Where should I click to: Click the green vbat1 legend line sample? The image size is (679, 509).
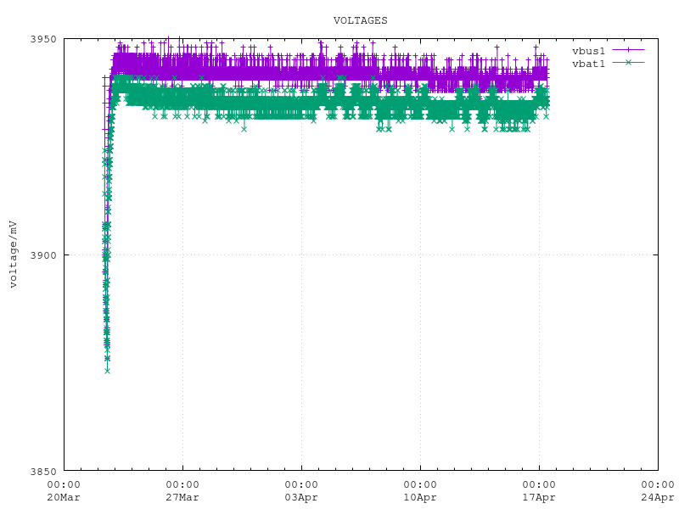[x=628, y=63]
